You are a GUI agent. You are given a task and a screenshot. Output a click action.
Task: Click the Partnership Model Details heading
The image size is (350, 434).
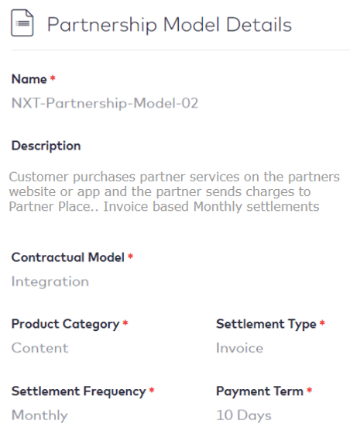pos(170,25)
